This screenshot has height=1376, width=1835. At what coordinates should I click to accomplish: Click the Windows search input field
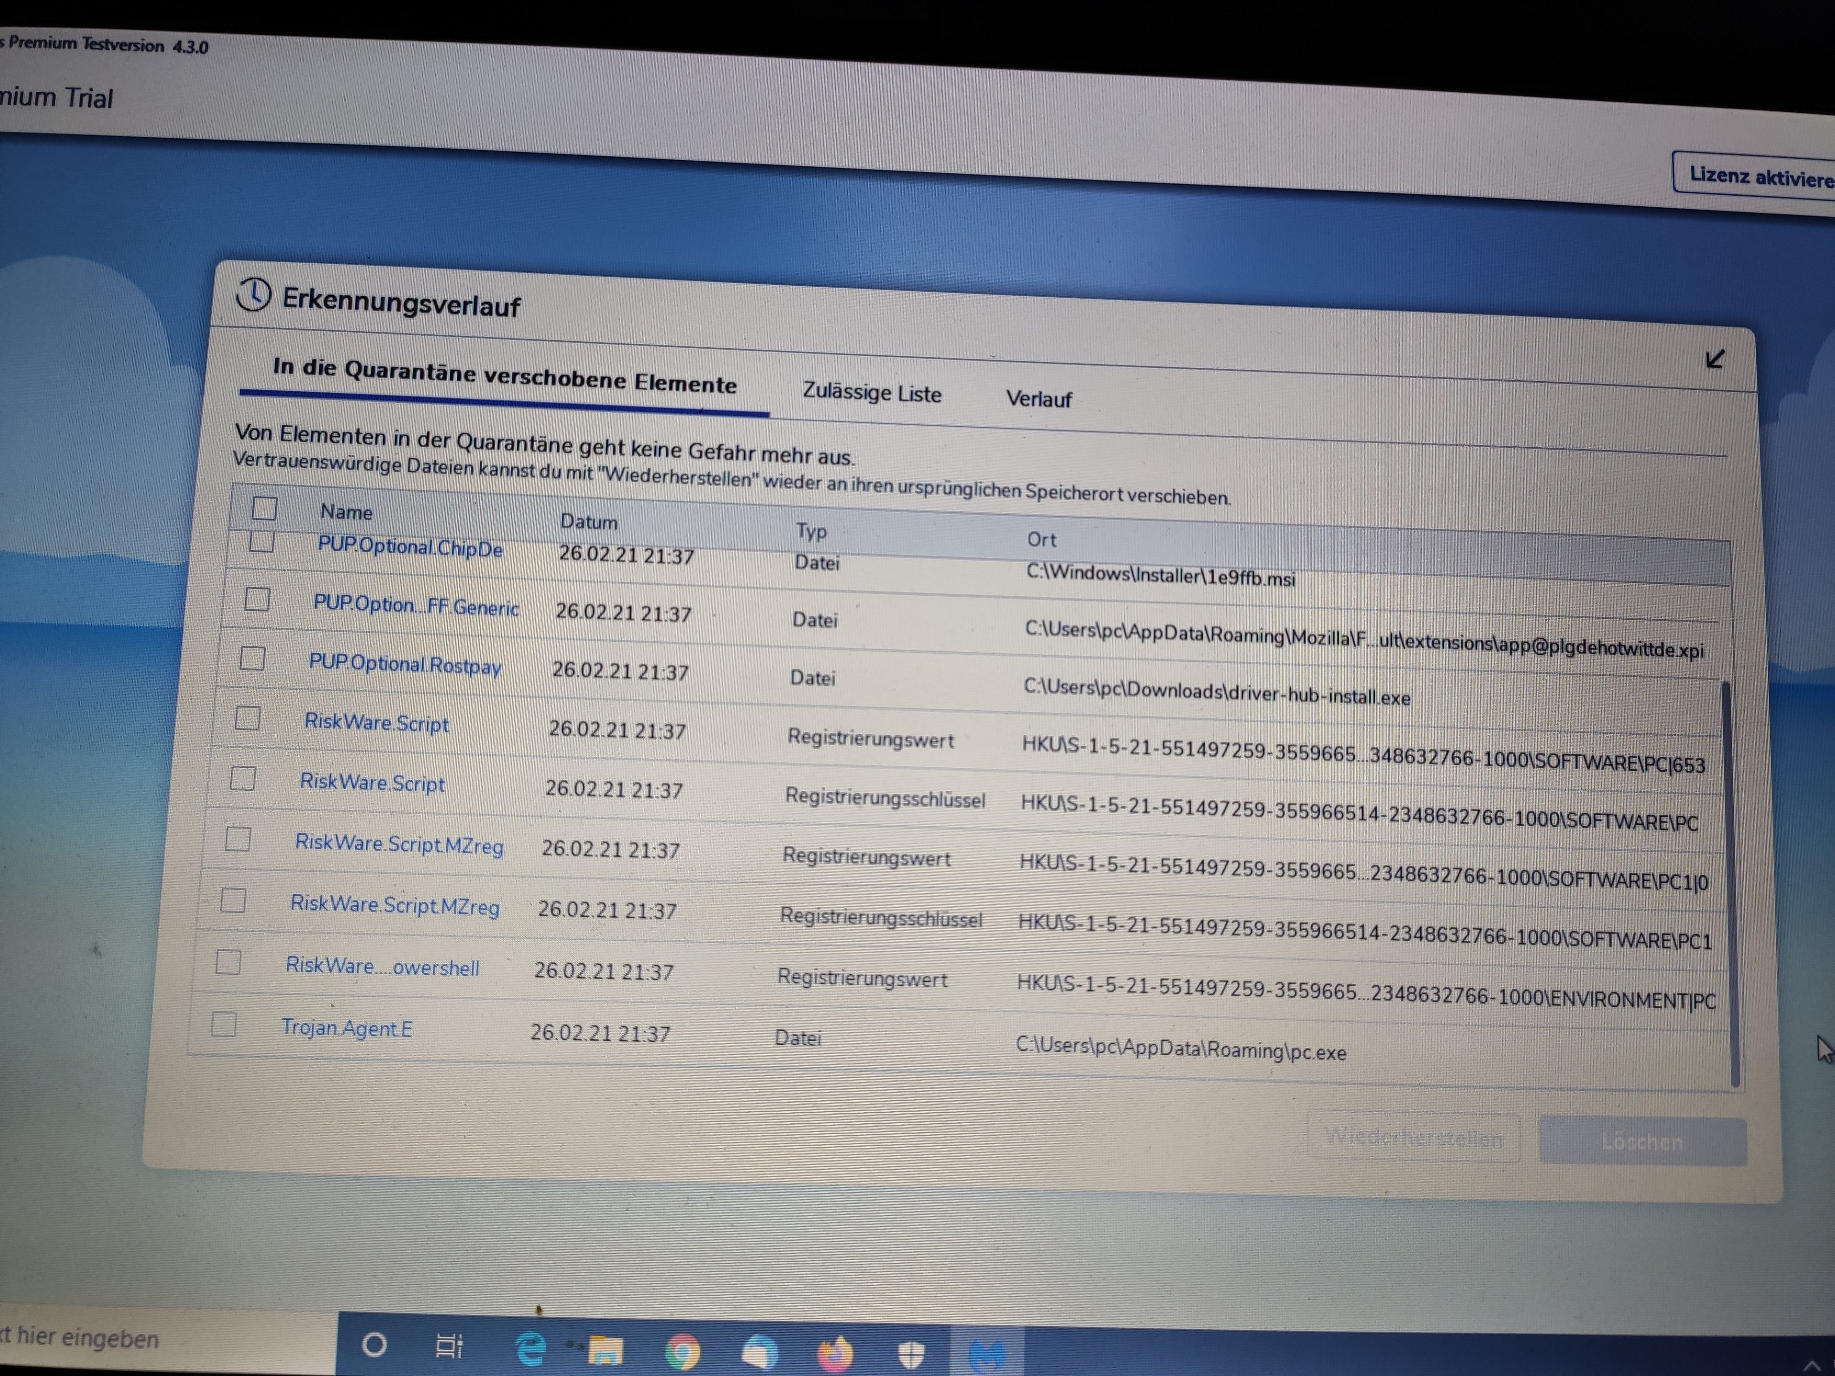tap(124, 1337)
